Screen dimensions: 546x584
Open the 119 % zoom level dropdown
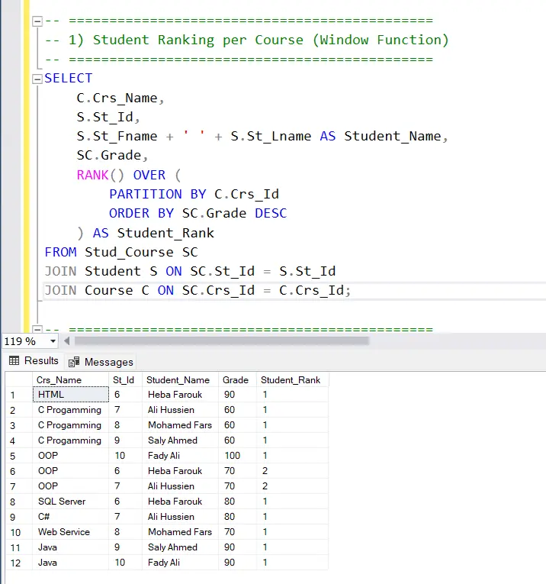tap(53, 341)
